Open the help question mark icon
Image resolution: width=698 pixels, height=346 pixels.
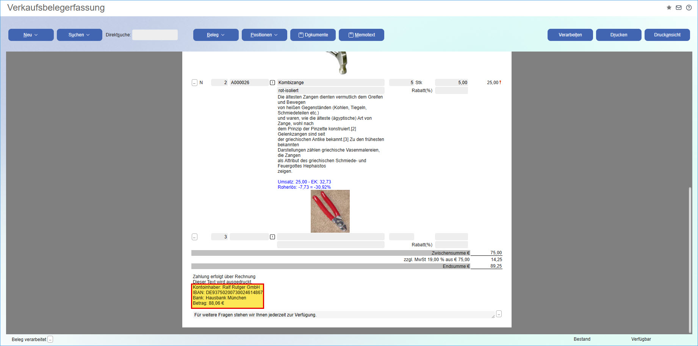(689, 8)
